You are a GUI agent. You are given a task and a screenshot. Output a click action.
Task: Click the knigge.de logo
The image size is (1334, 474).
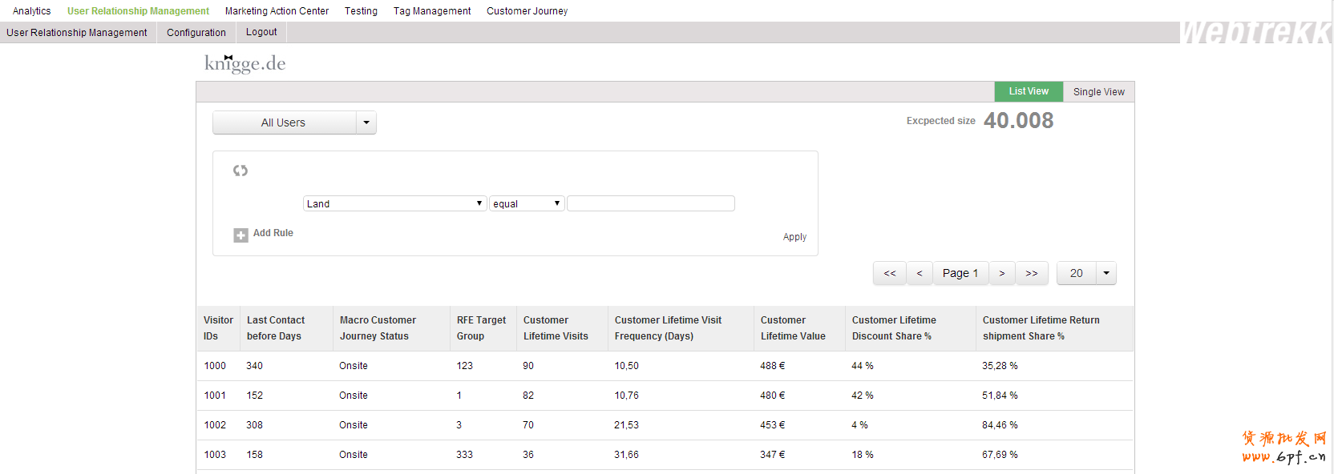[245, 63]
